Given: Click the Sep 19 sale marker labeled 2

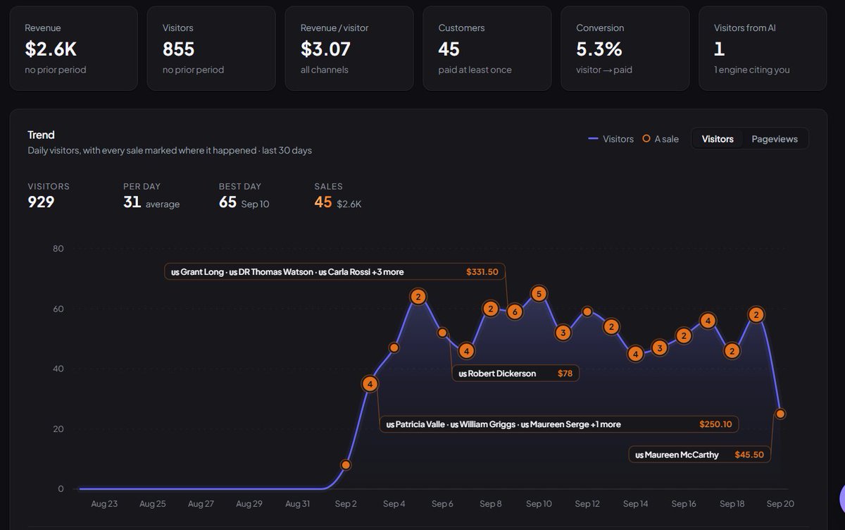Looking at the screenshot, I should point(756,315).
